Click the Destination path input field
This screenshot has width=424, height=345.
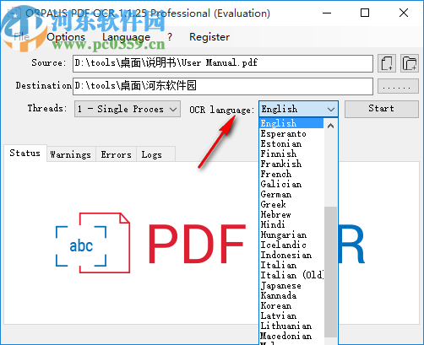(223, 86)
